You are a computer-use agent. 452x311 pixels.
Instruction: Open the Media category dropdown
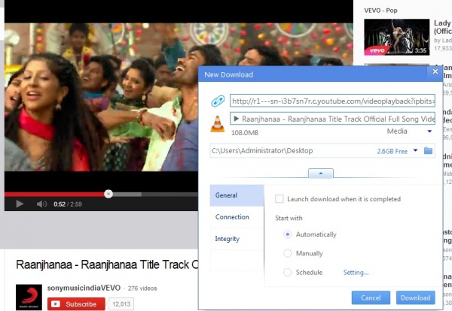pos(429,131)
